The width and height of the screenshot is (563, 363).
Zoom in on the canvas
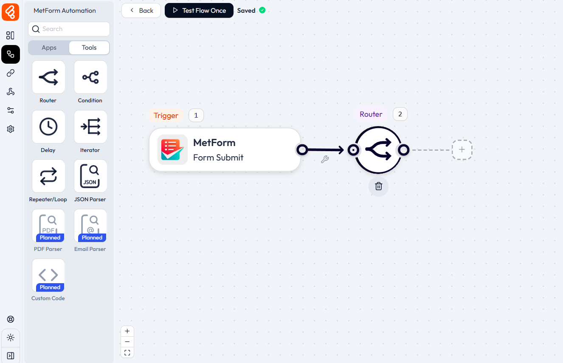coord(127,331)
